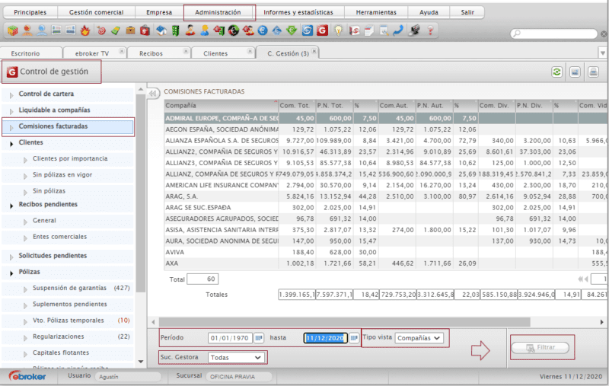
Task: Click the blue sync square toolbar icon
Action: tap(308, 30)
